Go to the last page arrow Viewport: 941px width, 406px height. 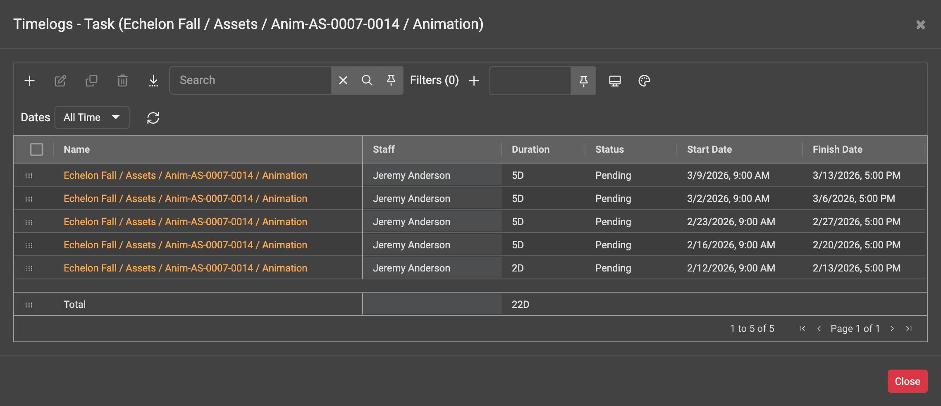(909, 329)
